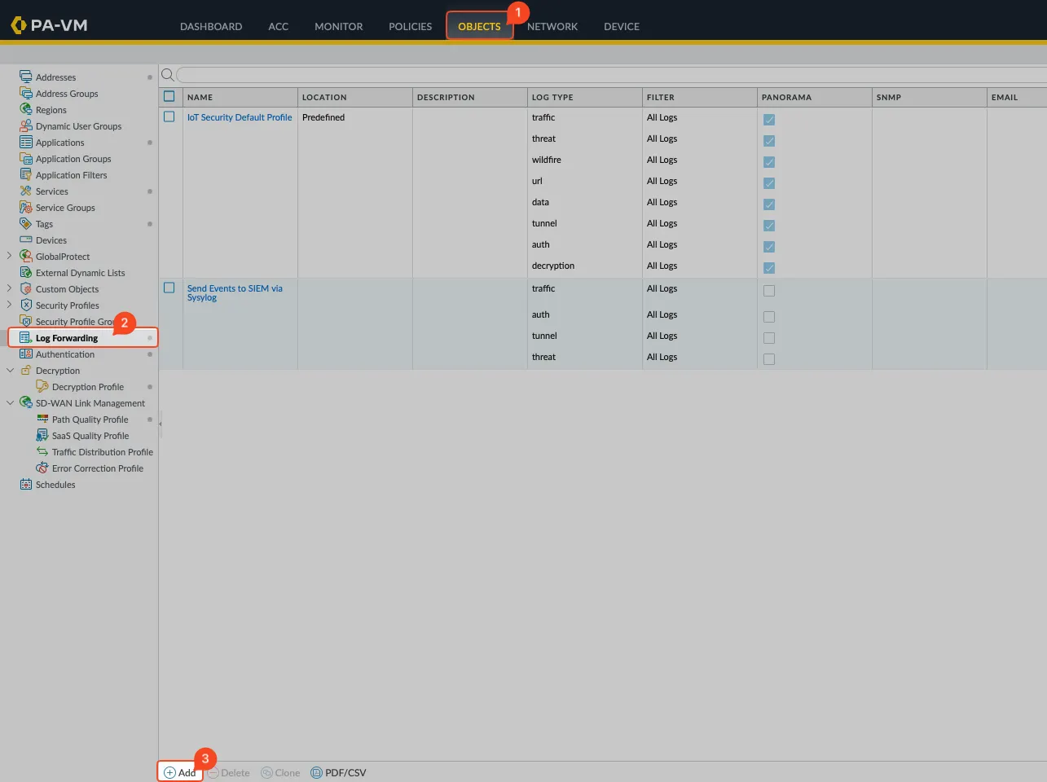Click the Add button at bottom
Screen dimensions: 1047x782
tap(180, 773)
